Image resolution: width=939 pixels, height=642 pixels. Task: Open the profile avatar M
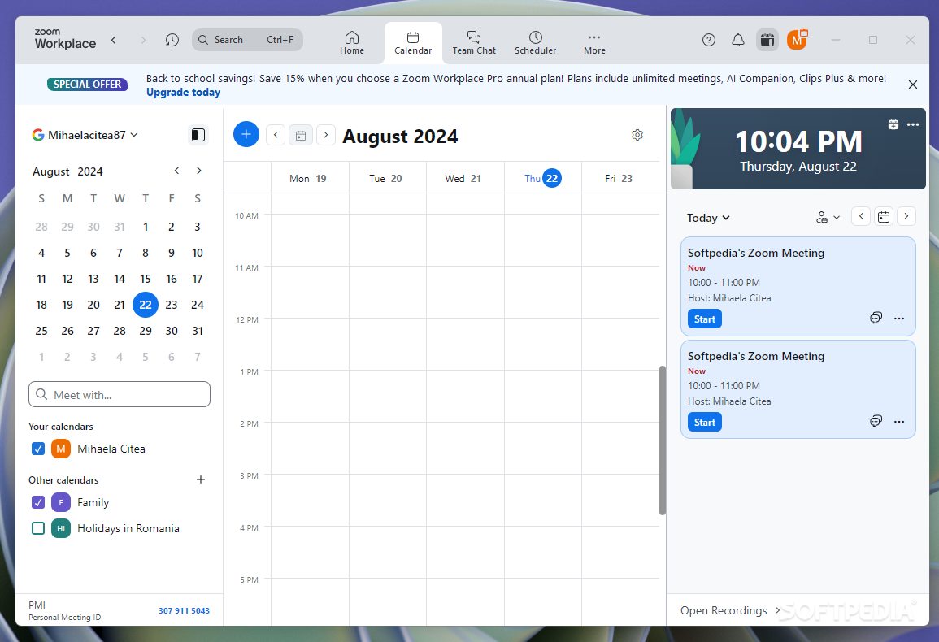[797, 40]
